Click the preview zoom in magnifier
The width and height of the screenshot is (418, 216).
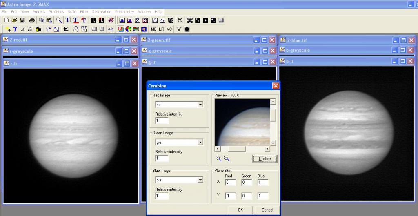click(x=218, y=158)
